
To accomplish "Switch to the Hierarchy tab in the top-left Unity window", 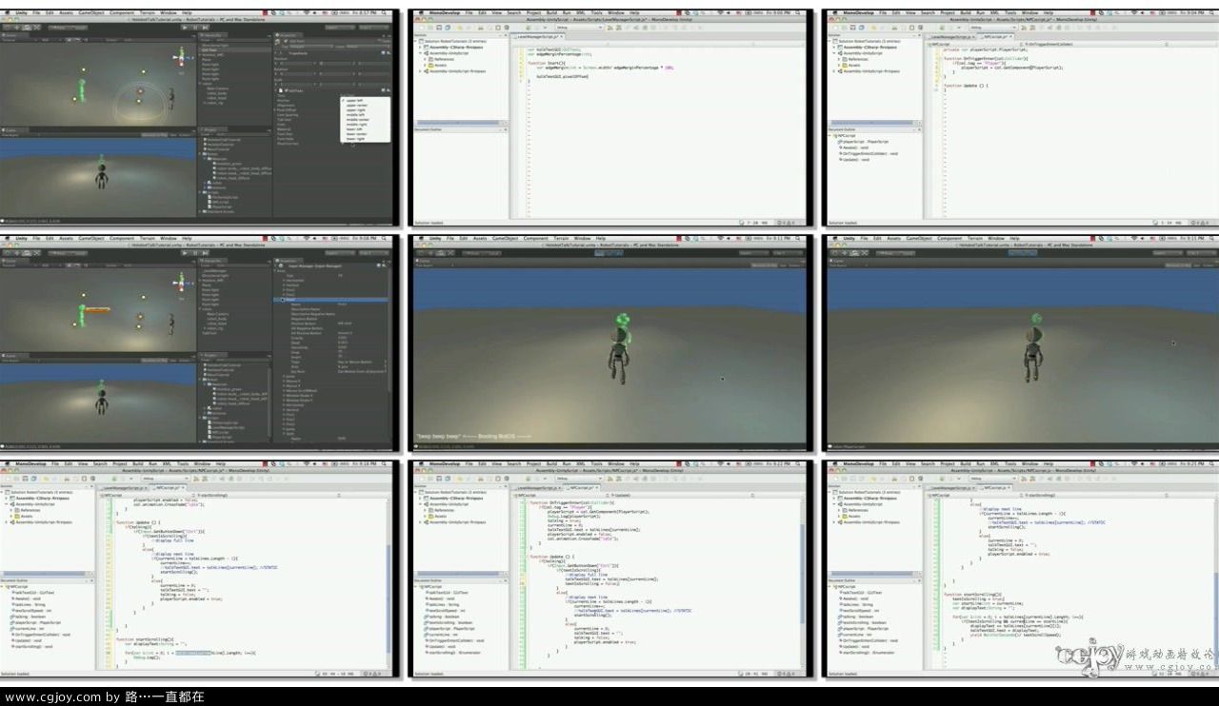I will [x=212, y=35].
